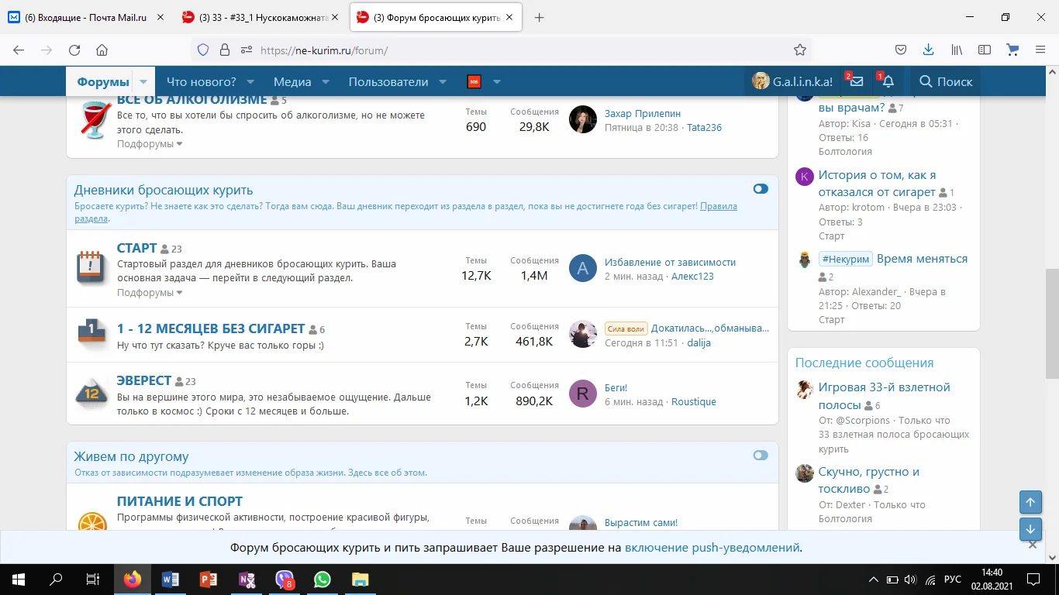The image size is (1059, 595).
Task: Click the podium icon for 1 - 12 МЕСЯЦЕВ
Action: (x=91, y=332)
